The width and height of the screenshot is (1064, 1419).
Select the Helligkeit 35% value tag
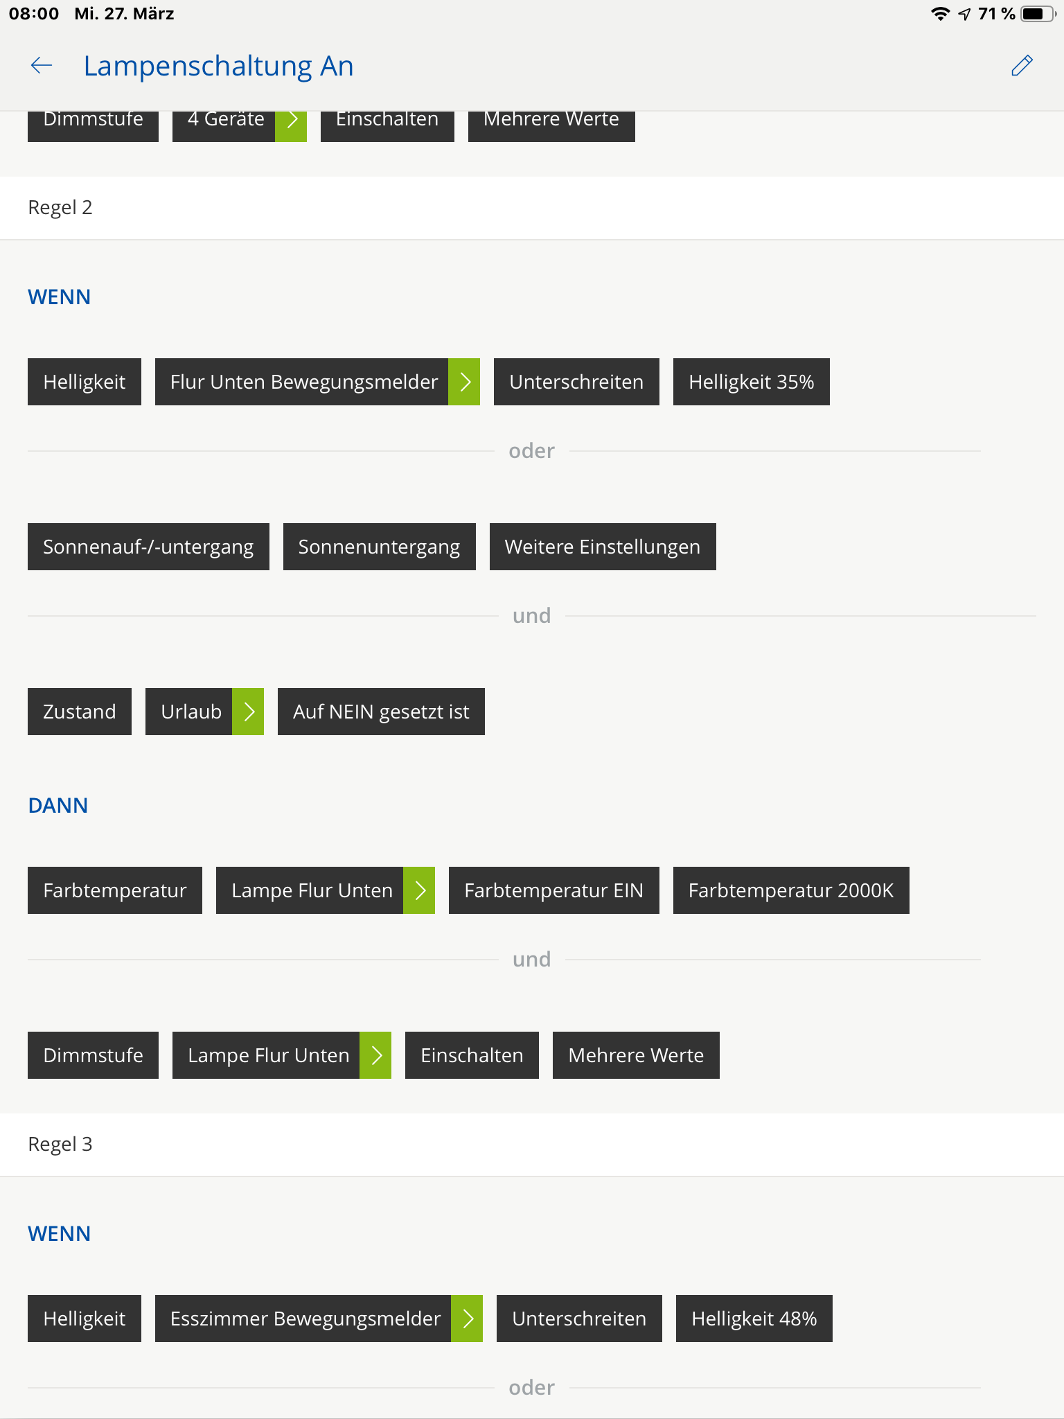pyautogui.click(x=751, y=382)
